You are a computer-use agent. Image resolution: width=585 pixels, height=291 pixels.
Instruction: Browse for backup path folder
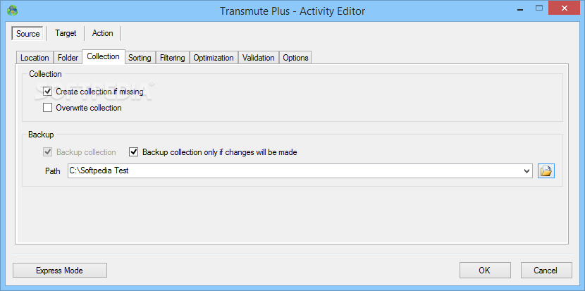pyautogui.click(x=546, y=171)
